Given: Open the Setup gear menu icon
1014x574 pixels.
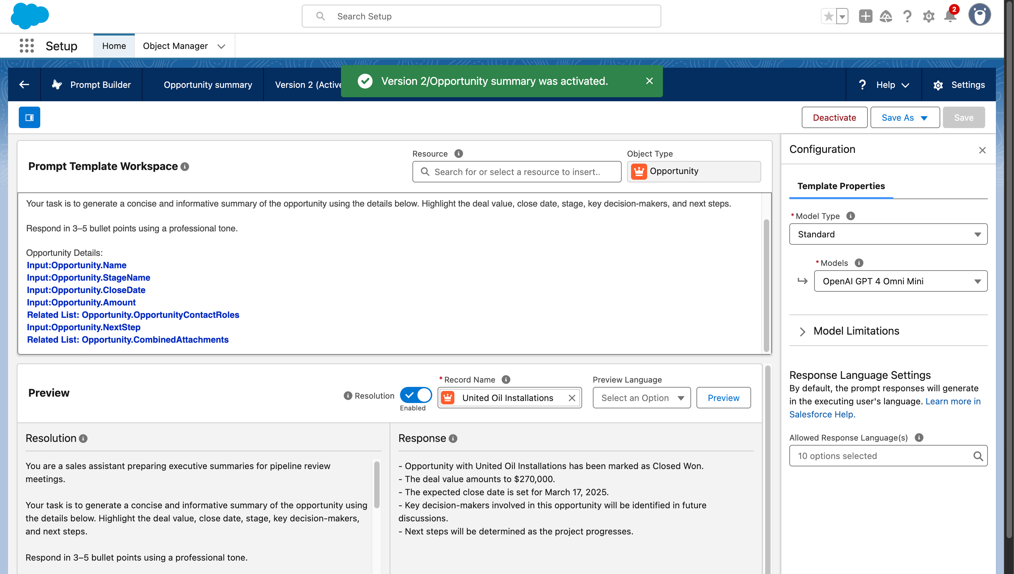Looking at the screenshot, I should [x=928, y=16].
